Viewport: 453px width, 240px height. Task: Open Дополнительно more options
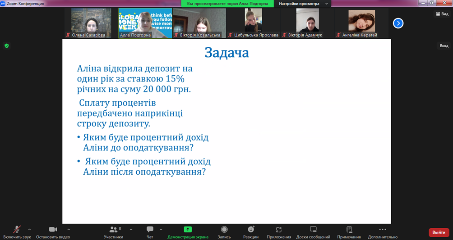(383, 232)
